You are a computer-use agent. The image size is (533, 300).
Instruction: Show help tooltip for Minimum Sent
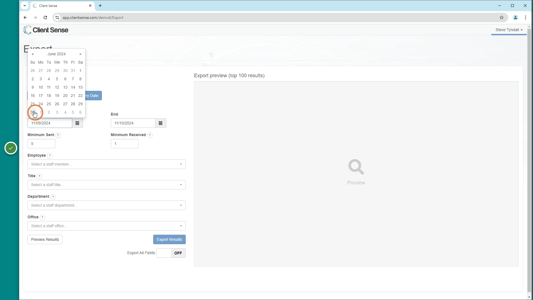(x=58, y=135)
